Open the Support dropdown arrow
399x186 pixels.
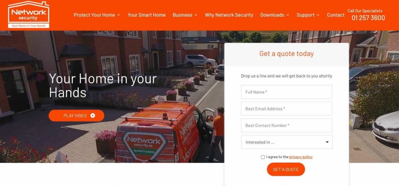click(x=318, y=15)
